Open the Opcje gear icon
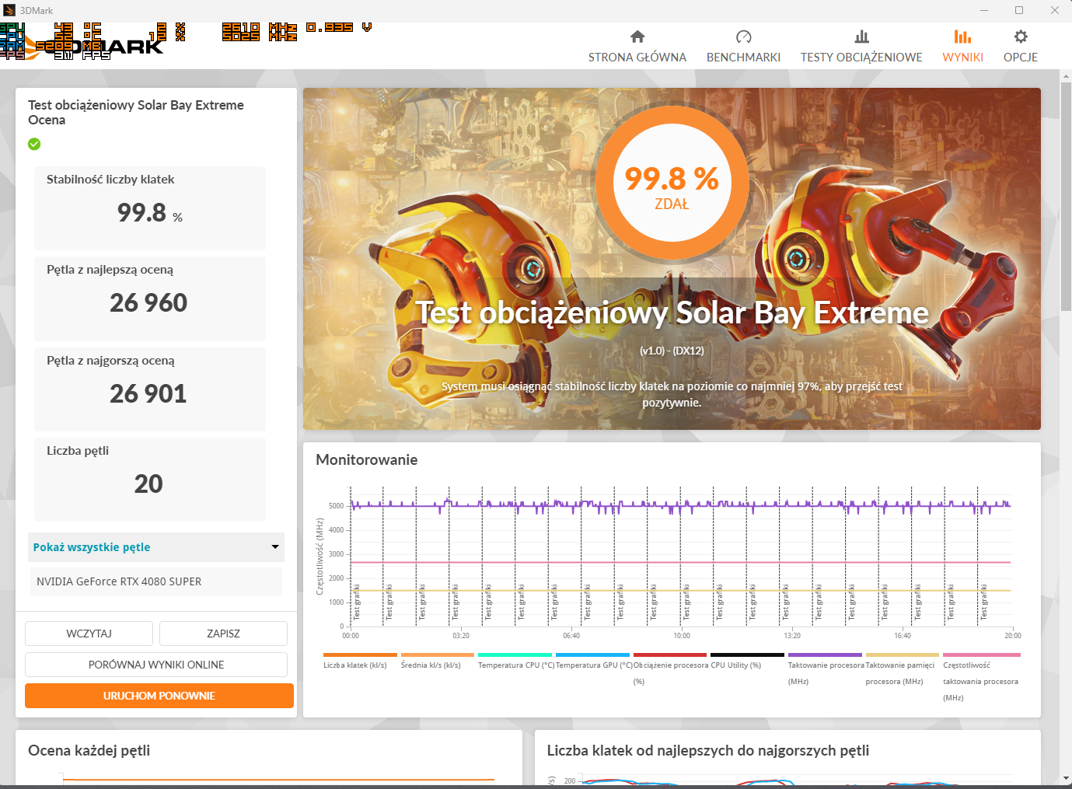Screen dimensions: 1072x789 click(x=1021, y=37)
